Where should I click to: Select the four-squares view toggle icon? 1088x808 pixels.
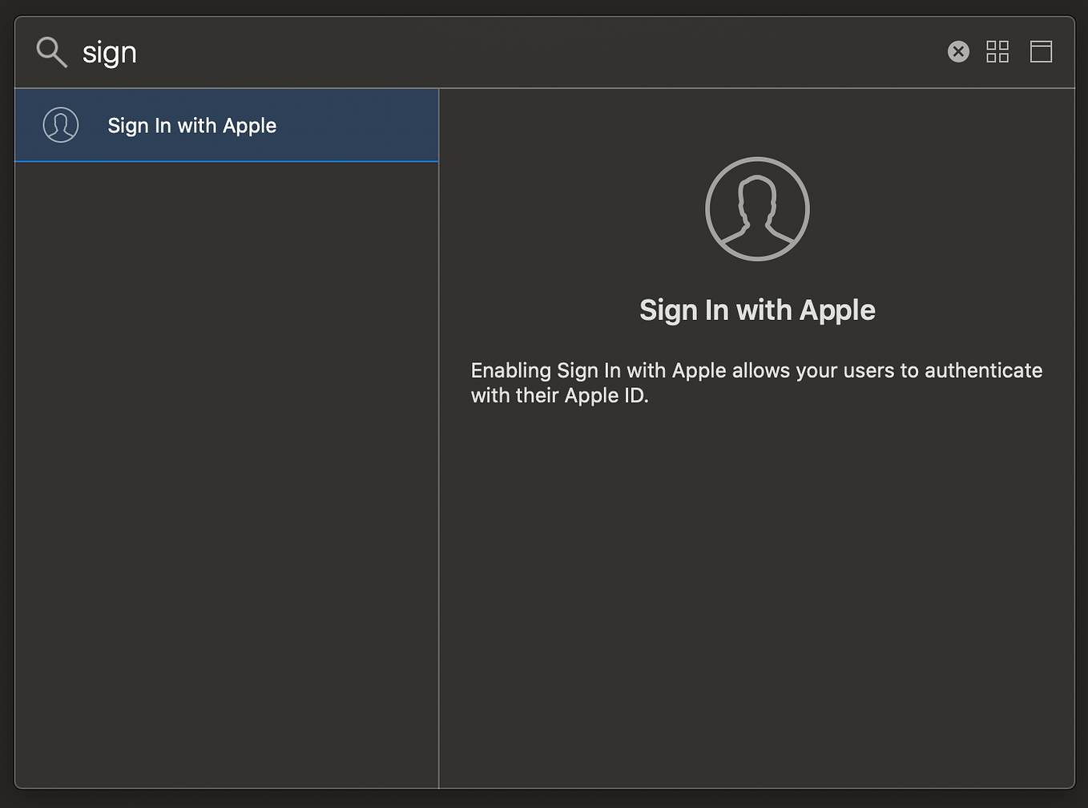coord(997,51)
